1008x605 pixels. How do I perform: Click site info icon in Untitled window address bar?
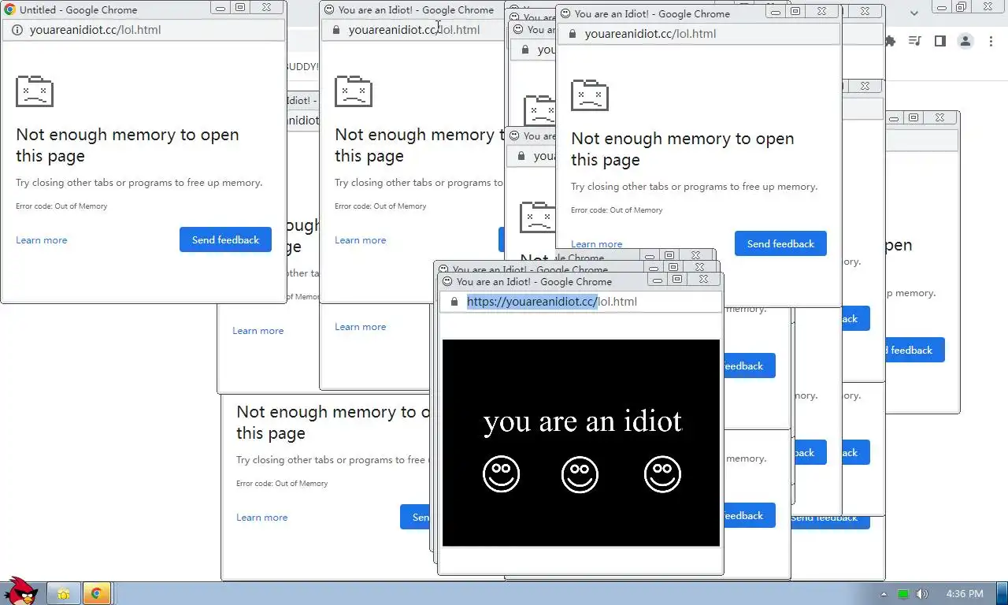pos(17,30)
